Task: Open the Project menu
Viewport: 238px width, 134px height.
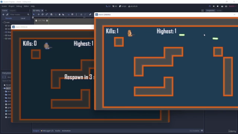Action: tap(12, 6)
